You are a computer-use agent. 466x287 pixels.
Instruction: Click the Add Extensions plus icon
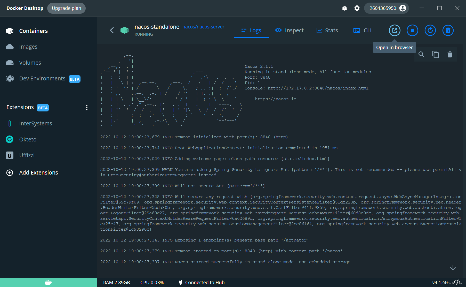coord(10,173)
